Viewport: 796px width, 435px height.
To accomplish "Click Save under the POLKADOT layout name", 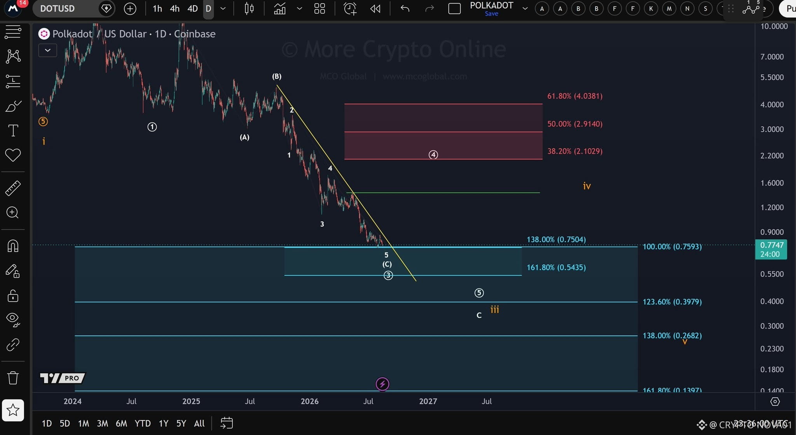I will click(492, 14).
